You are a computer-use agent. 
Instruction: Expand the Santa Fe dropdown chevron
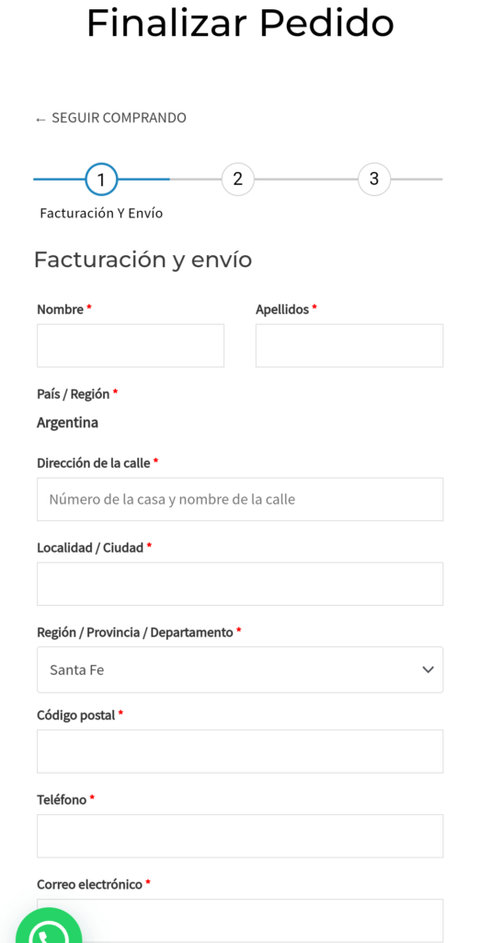(428, 669)
